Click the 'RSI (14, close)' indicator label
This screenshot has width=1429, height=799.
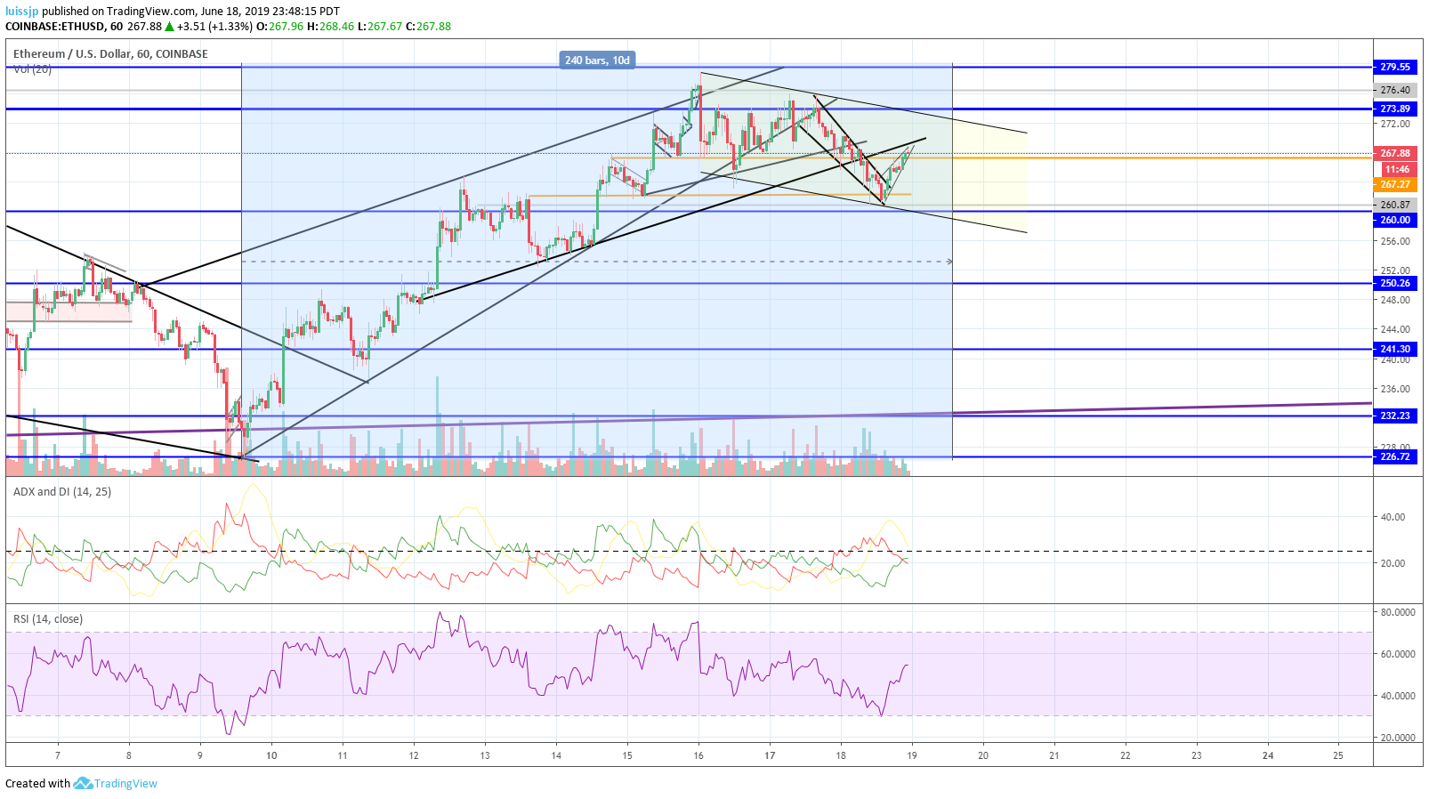(48, 618)
